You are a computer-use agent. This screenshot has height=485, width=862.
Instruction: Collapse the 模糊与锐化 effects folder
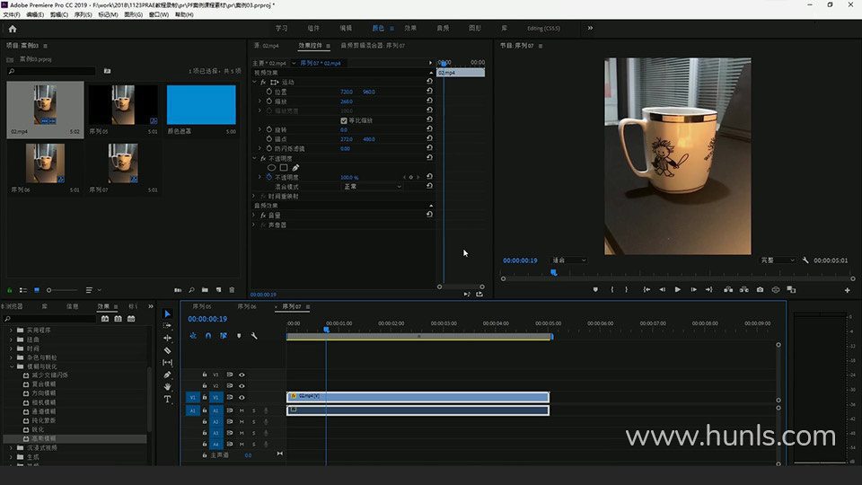click(13, 366)
